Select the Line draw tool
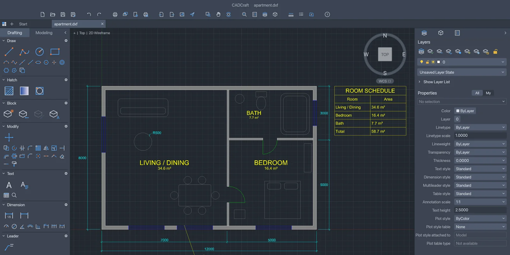Screen dimensions: 510x255 9,52
